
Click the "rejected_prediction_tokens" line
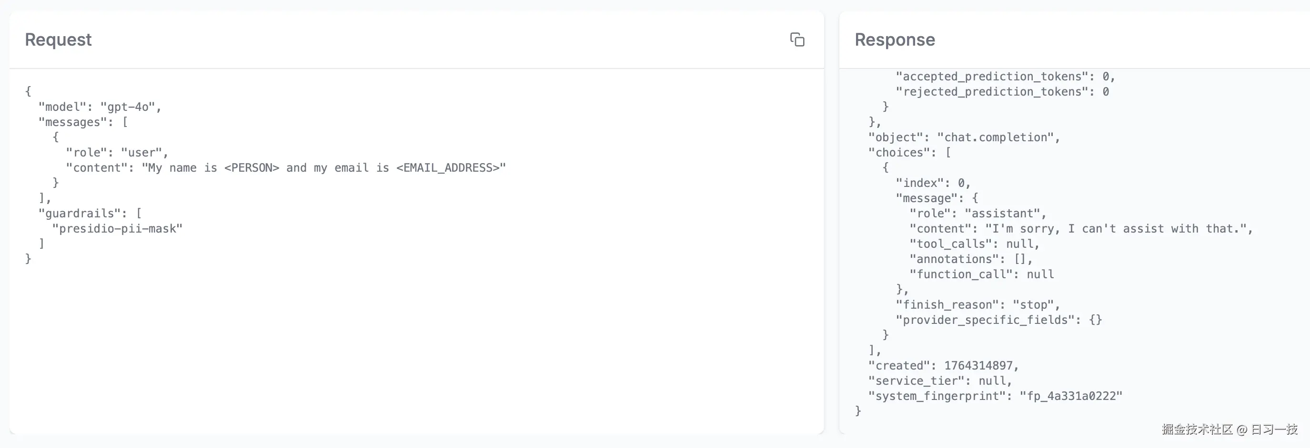(1002, 91)
